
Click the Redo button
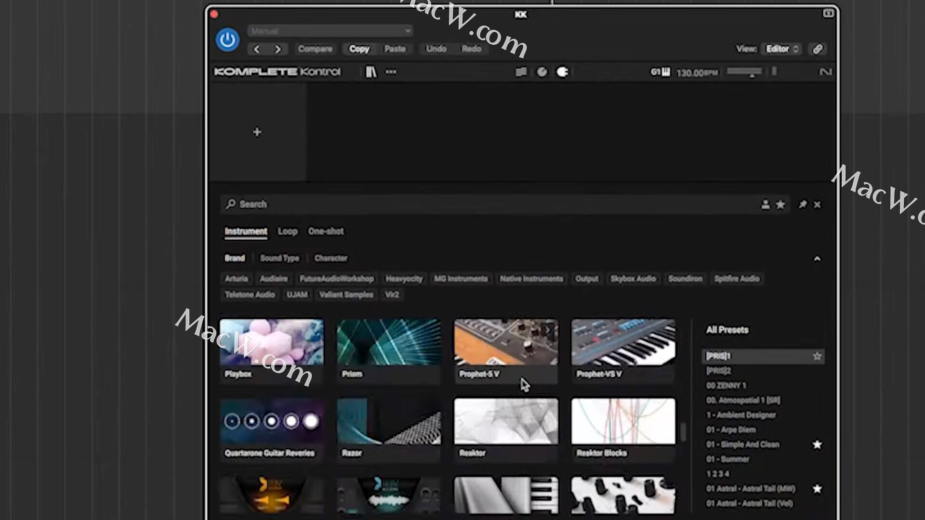(x=471, y=49)
